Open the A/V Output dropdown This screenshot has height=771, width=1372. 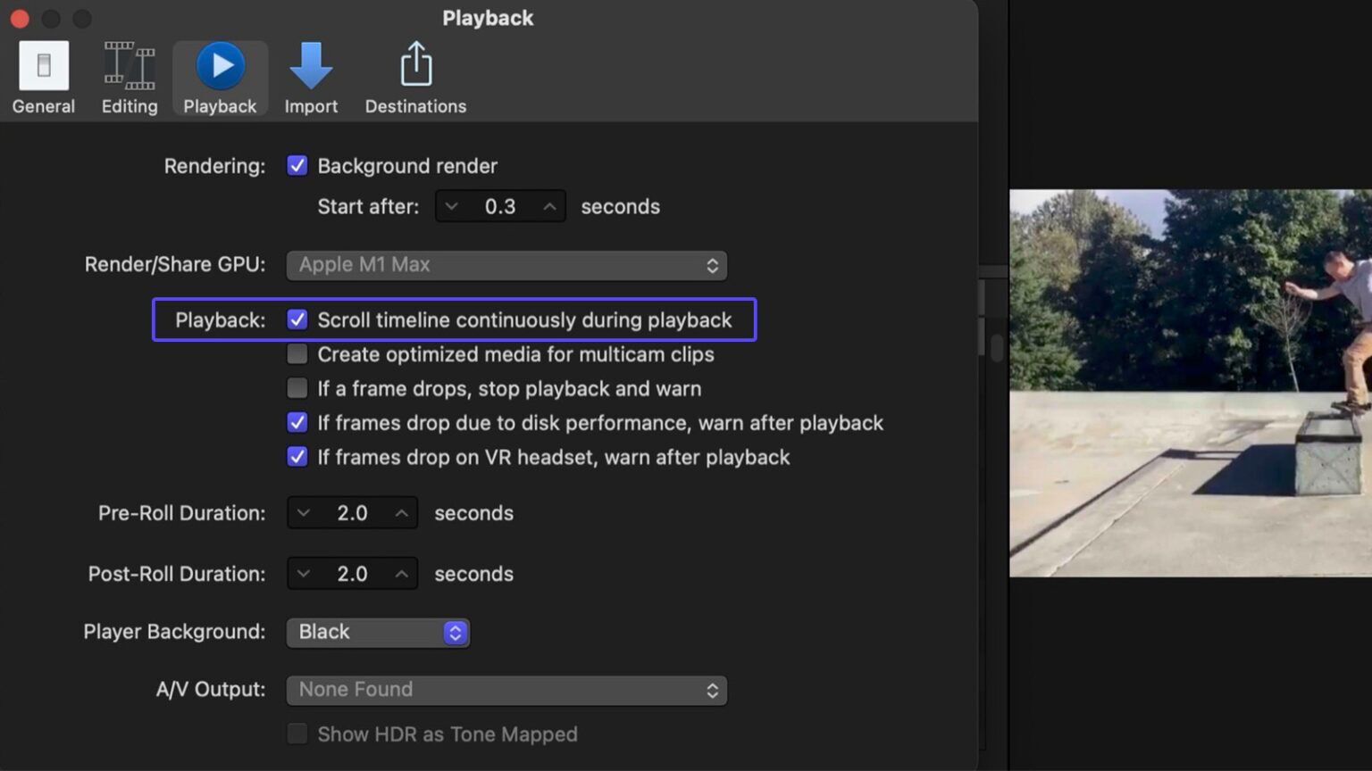pyautogui.click(x=506, y=689)
